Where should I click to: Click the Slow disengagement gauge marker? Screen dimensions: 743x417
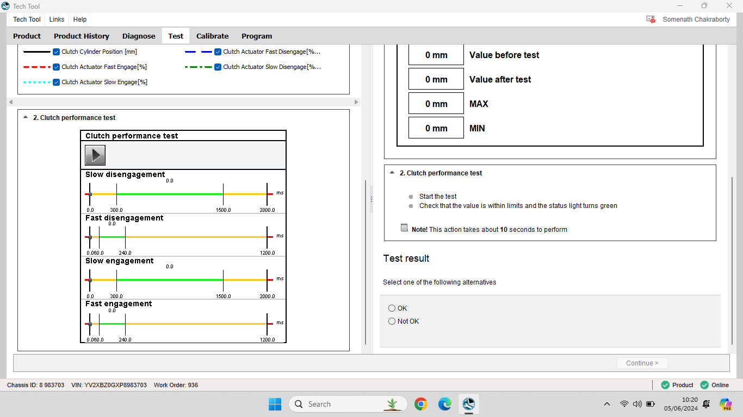90,194
